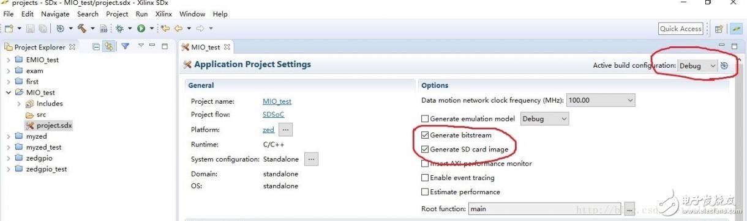The width and height of the screenshot is (747, 221).
Task: Uncheck Generate SD card image
Action: point(425,150)
